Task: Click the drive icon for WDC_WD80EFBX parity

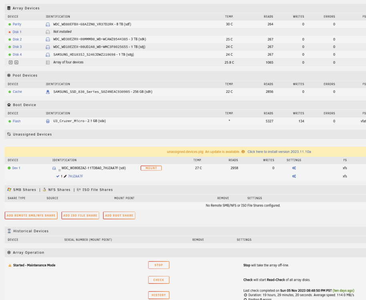Action: pyautogui.click(x=48, y=24)
